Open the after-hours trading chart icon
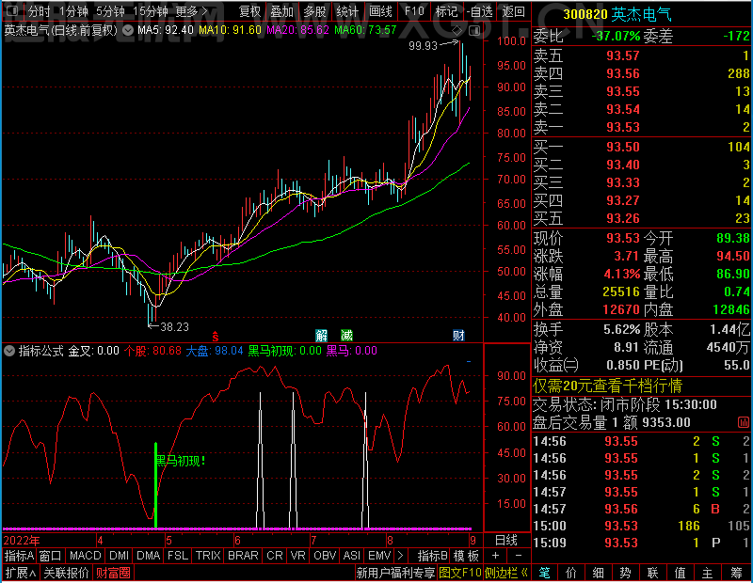 click(743, 422)
